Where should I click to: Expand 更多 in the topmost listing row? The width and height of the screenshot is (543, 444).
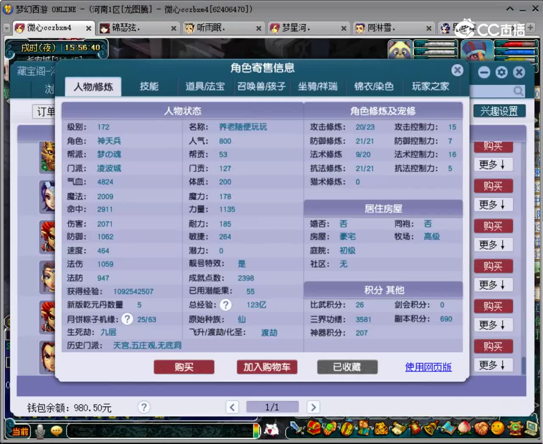[493, 164]
